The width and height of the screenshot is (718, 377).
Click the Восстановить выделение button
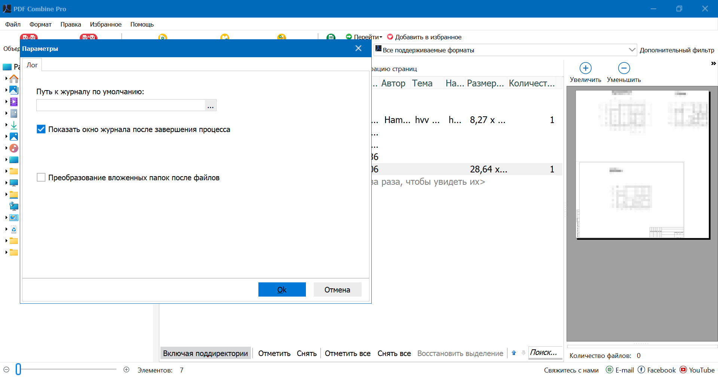point(460,353)
